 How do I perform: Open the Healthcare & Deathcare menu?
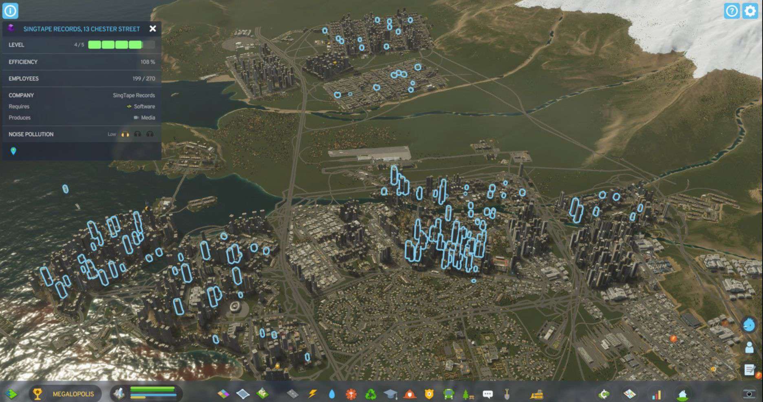pos(351,394)
